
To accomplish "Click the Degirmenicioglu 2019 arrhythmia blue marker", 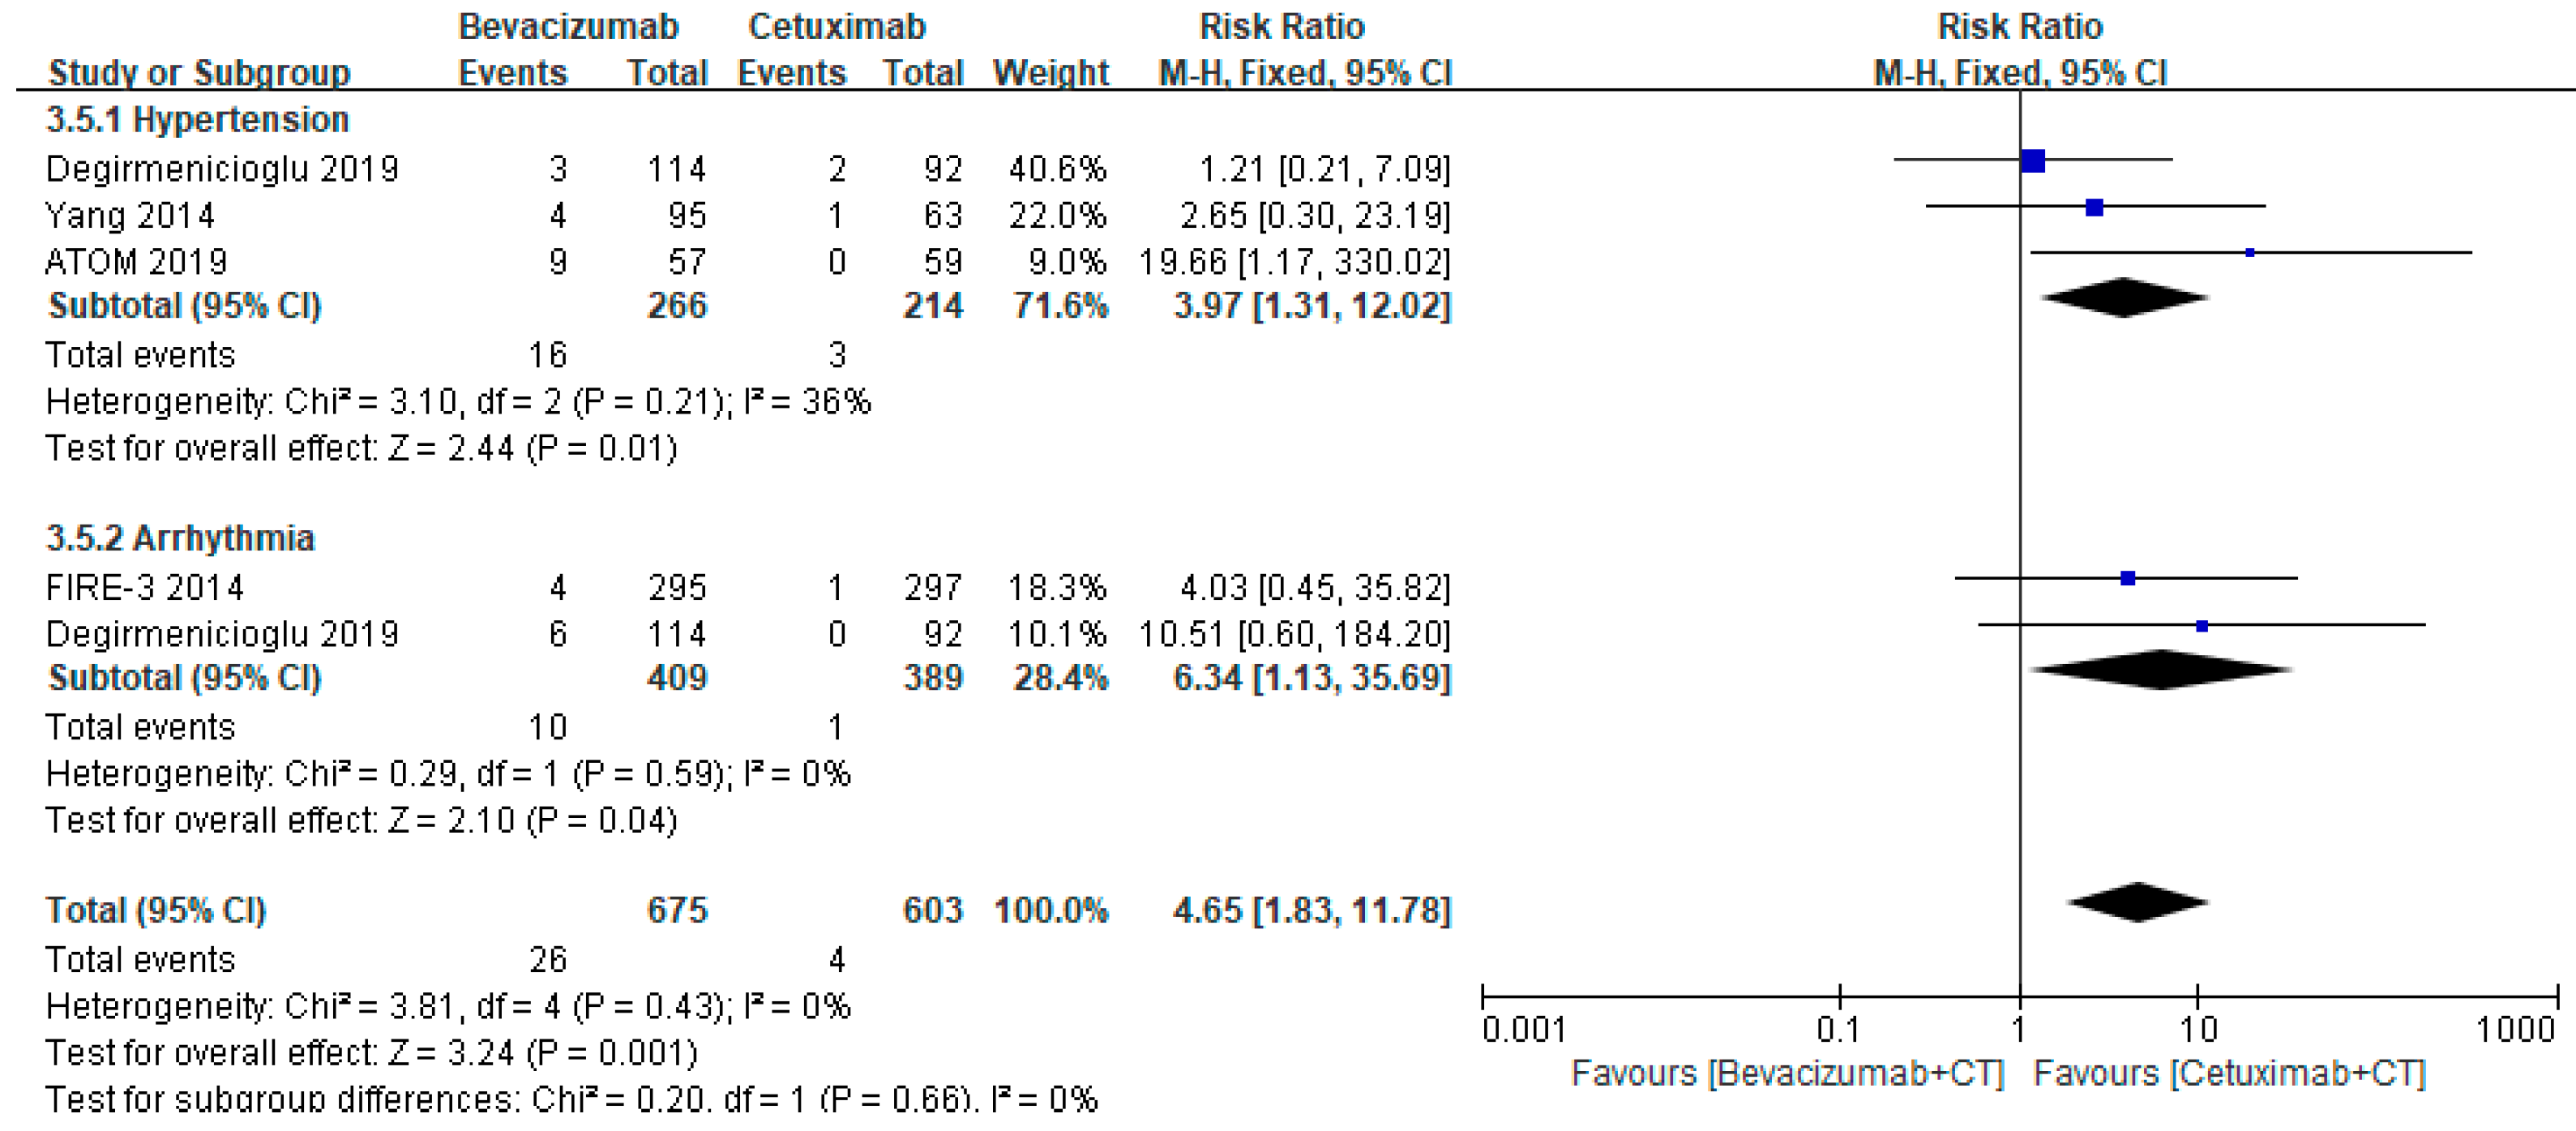I will point(2201,626).
